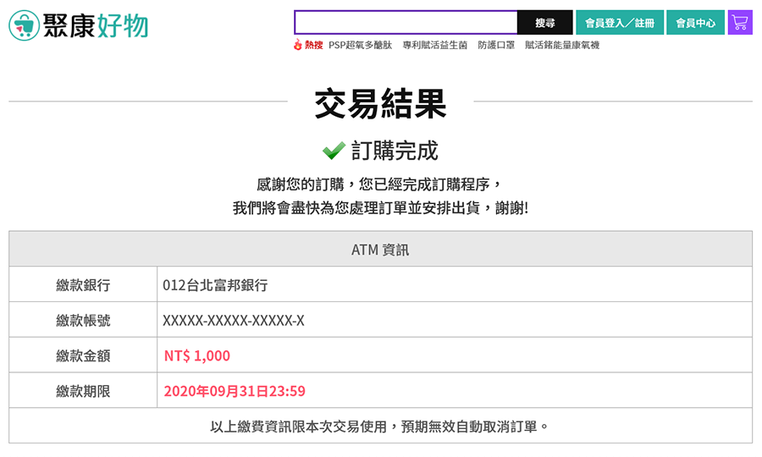Select bank value 012台北富邦銀行

pyautogui.click(x=215, y=285)
